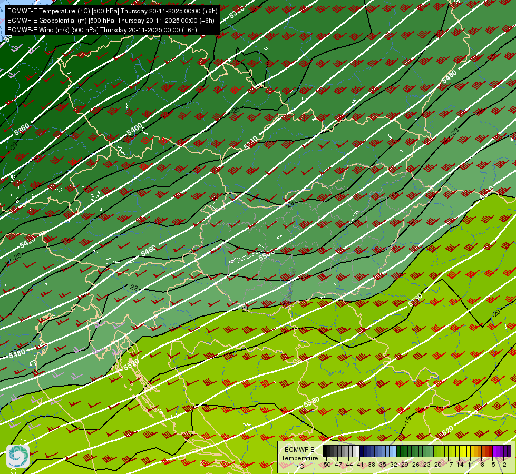Click the -22 isotherm label on the map
516x474 pixels.
pyautogui.click(x=133, y=288)
